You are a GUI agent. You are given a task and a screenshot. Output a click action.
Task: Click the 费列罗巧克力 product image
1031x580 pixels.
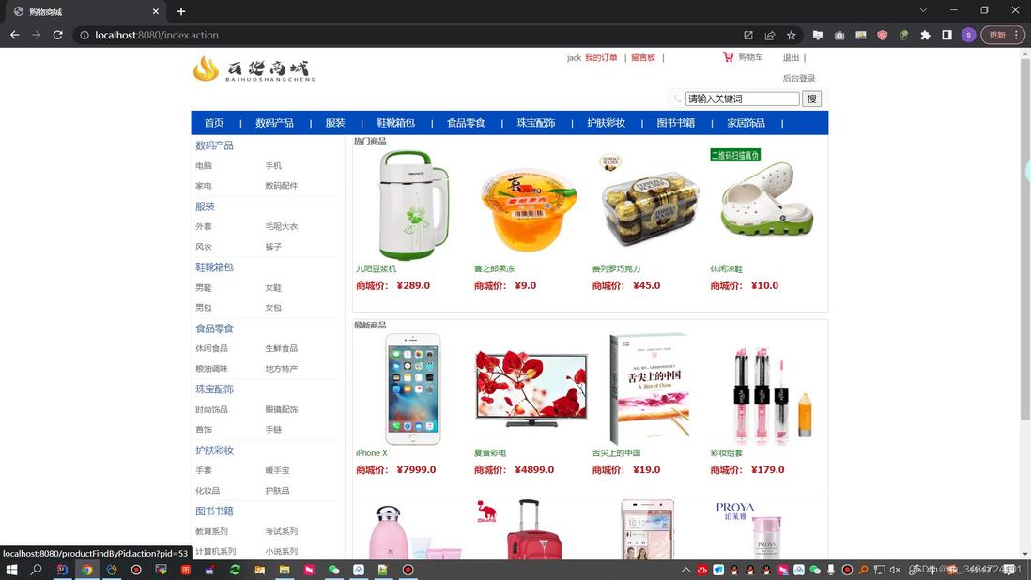649,200
